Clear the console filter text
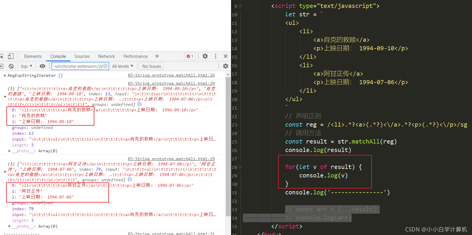The image size is (472, 235). (x=105, y=66)
